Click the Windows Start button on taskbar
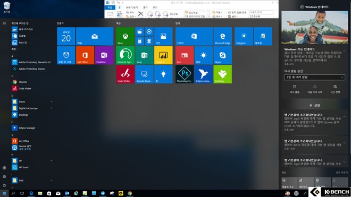The height and width of the screenshot is (197, 351). [x=4, y=193]
